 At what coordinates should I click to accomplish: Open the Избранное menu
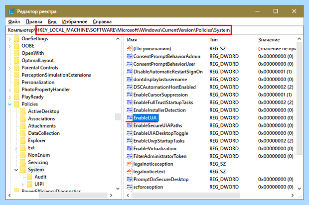point(75,21)
